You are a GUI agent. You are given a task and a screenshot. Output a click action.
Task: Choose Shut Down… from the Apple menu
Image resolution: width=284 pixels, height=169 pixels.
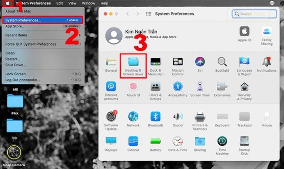pos(43,65)
